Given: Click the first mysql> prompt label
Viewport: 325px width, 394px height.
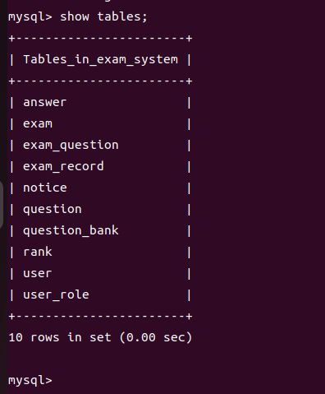Looking at the screenshot, I should (30, 17).
